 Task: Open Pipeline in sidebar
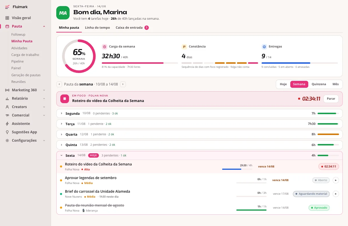click(17, 61)
